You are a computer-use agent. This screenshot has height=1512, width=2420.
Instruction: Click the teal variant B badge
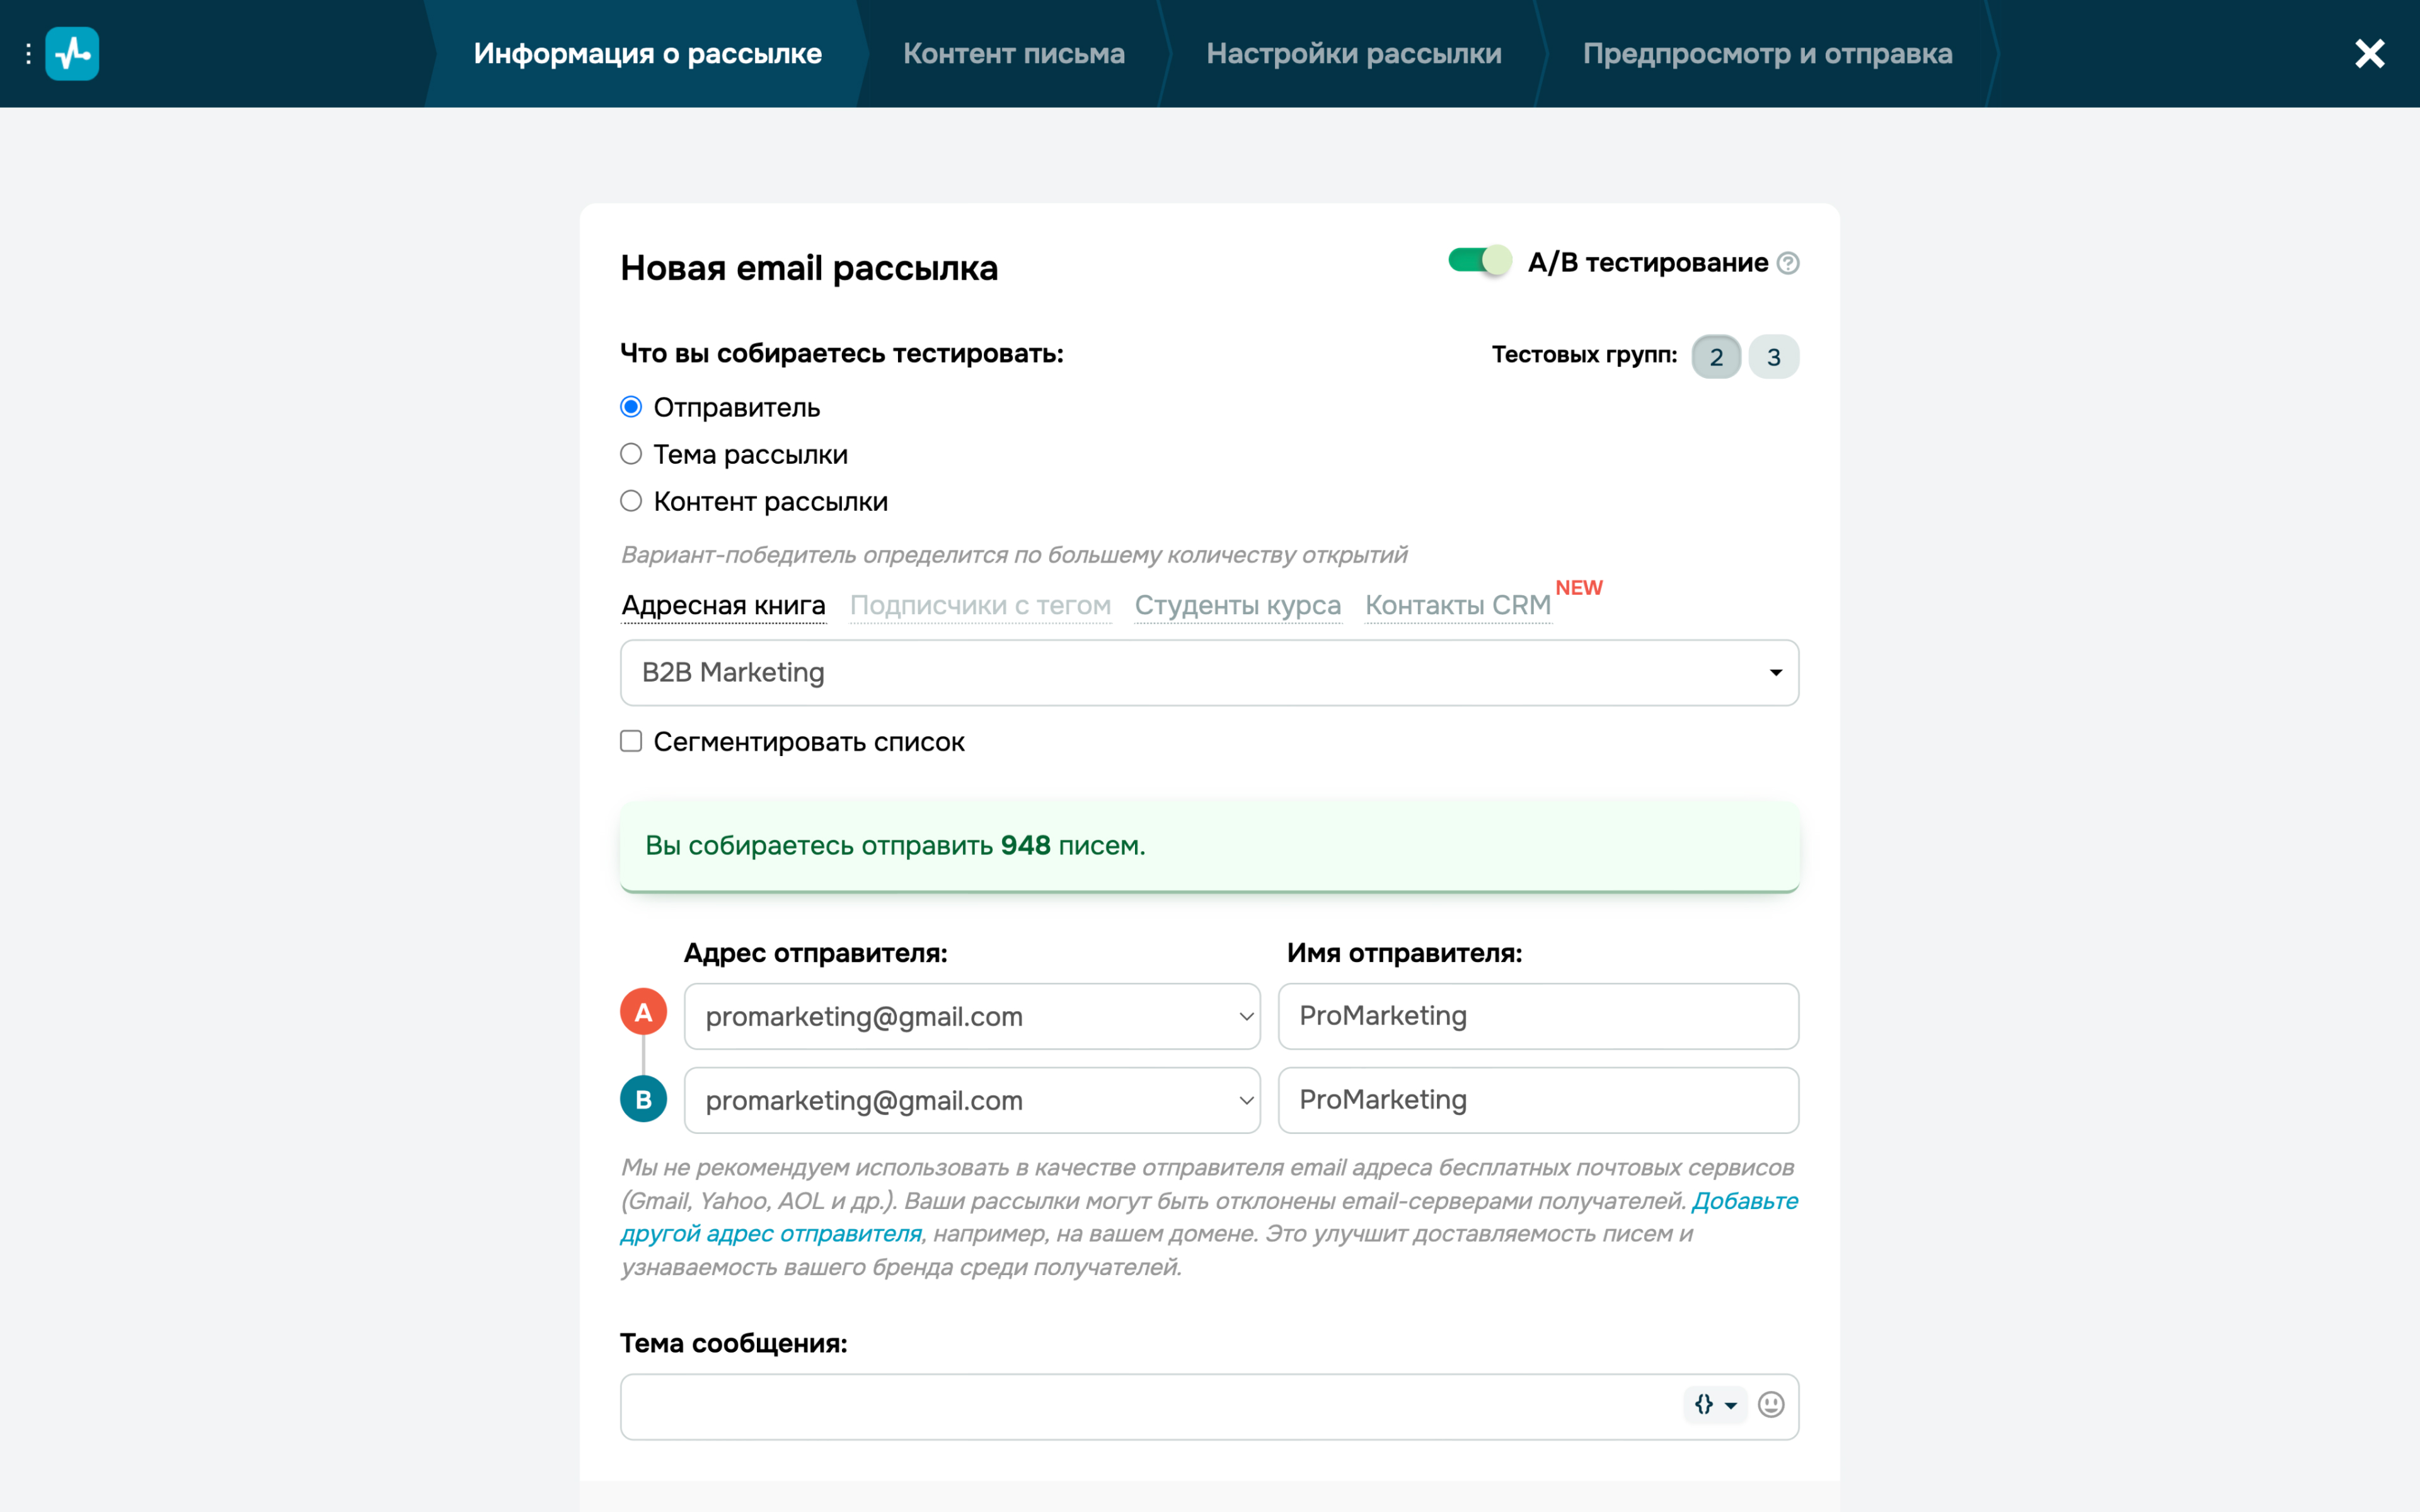(x=643, y=1099)
